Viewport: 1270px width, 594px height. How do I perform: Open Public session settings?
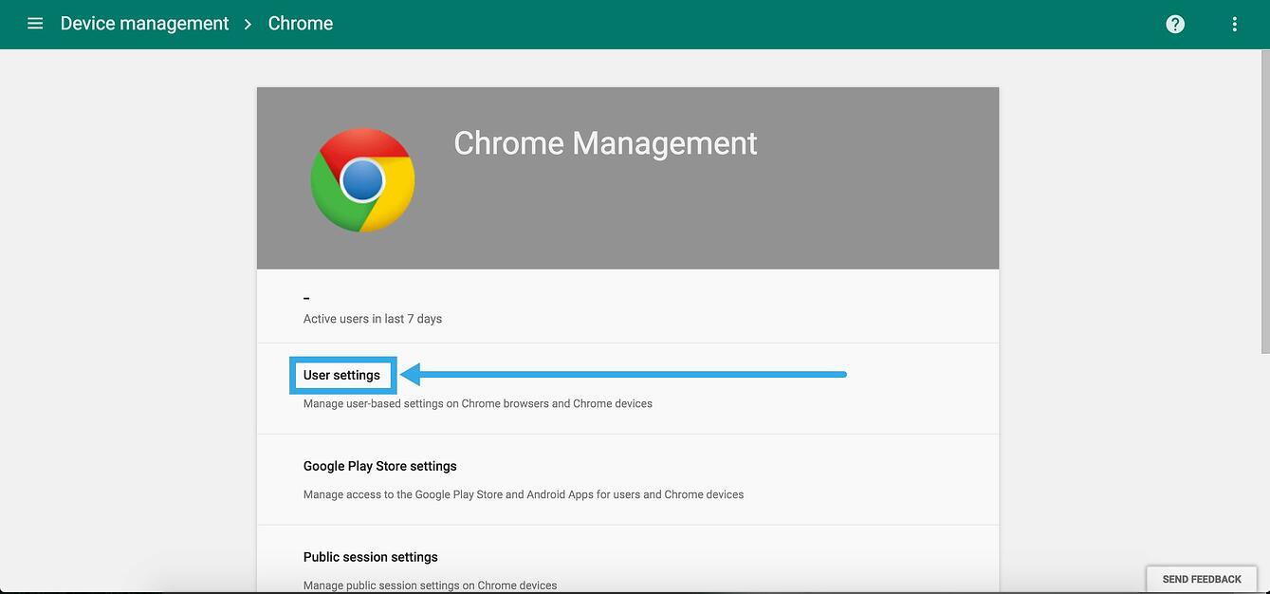click(x=371, y=557)
